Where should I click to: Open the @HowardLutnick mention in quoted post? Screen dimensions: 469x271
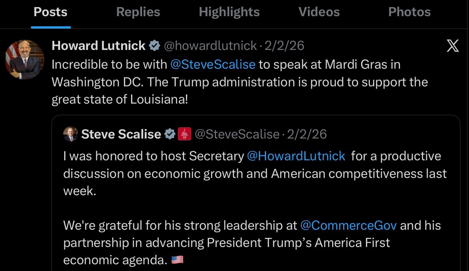point(296,156)
